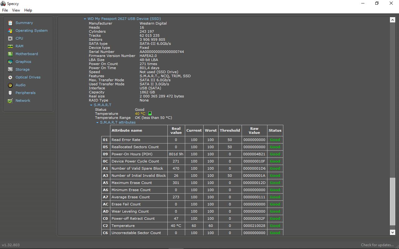
Task: Open the Motherboard section label
Action: 27,54
